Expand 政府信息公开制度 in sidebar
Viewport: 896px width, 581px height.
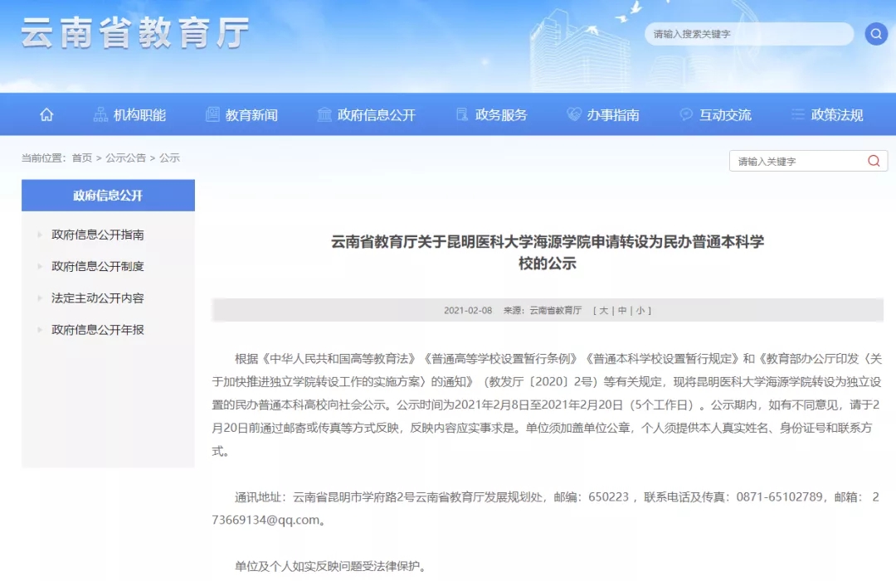click(x=98, y=266)
